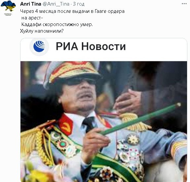Open the tweet's three-dot more options menu
The height and width of the screenshot is (182, 190).
click(x=184, y=4)
